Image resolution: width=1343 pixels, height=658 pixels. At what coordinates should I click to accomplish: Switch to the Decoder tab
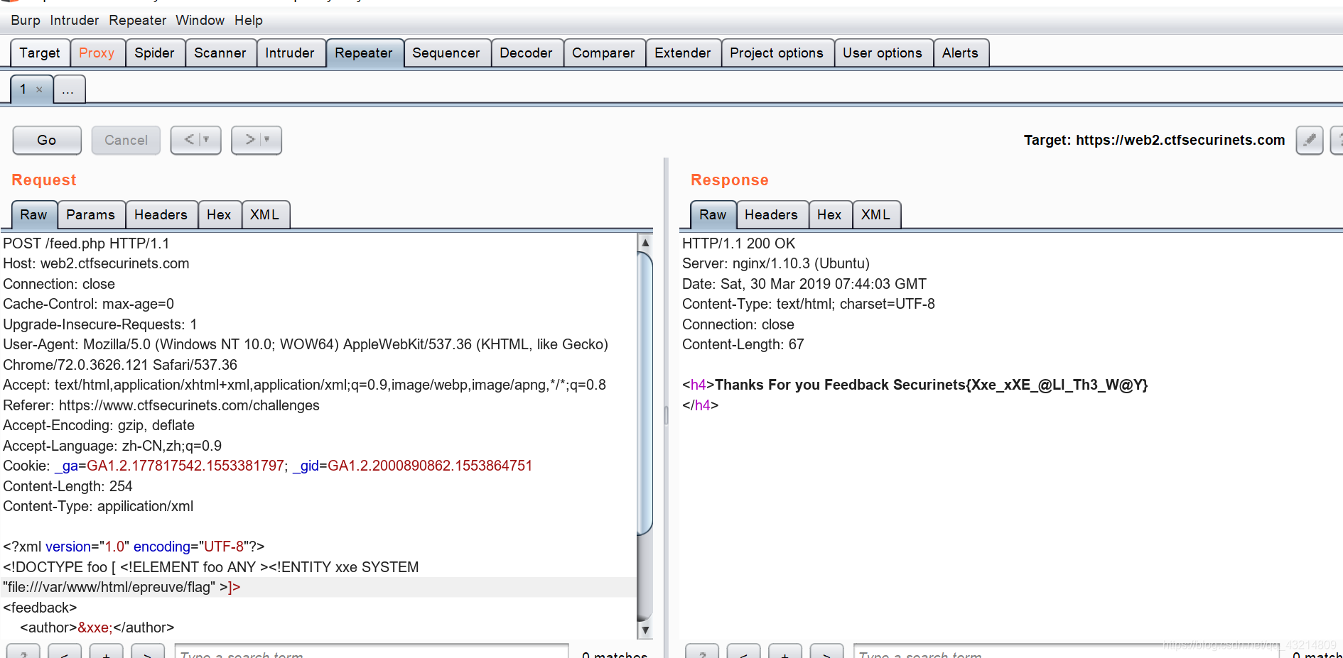pos(526,53)
